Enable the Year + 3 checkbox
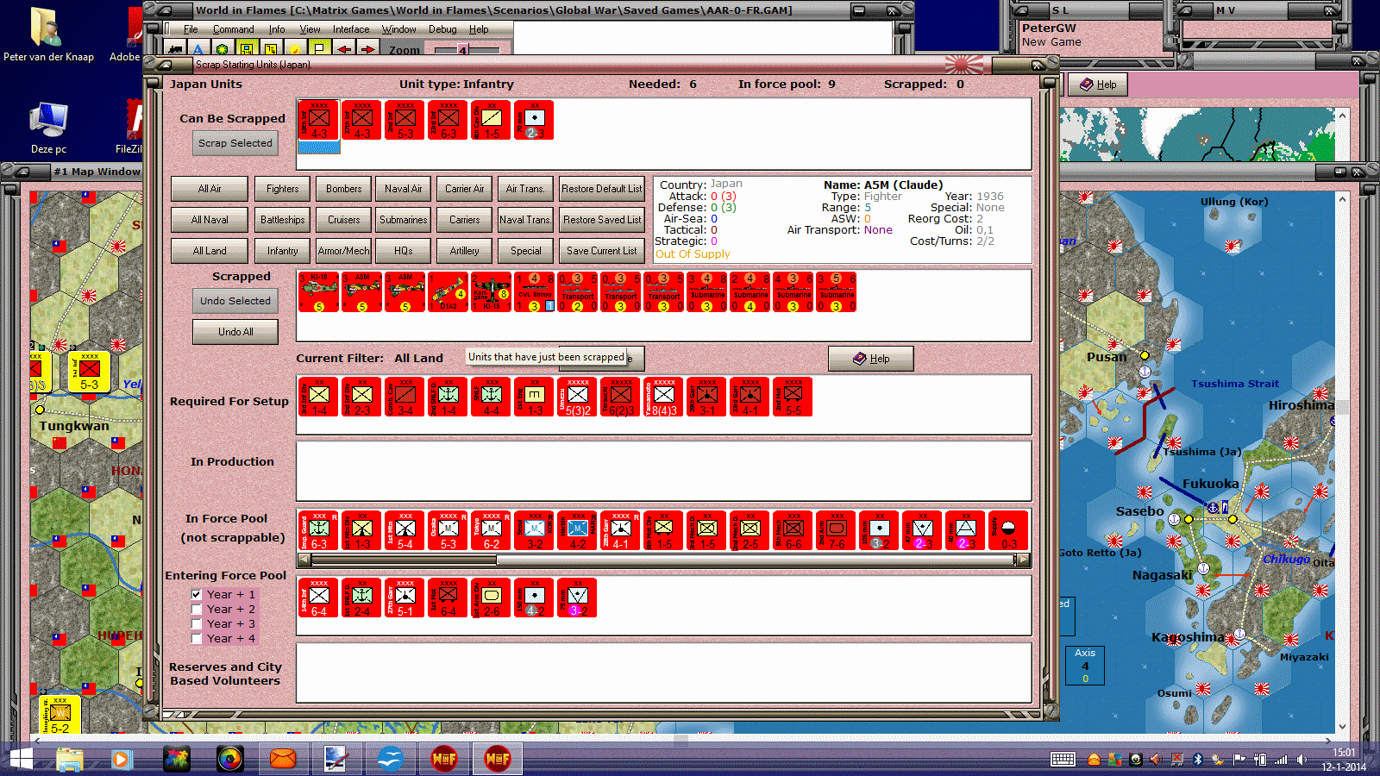1380x776 pixels. 197,623
